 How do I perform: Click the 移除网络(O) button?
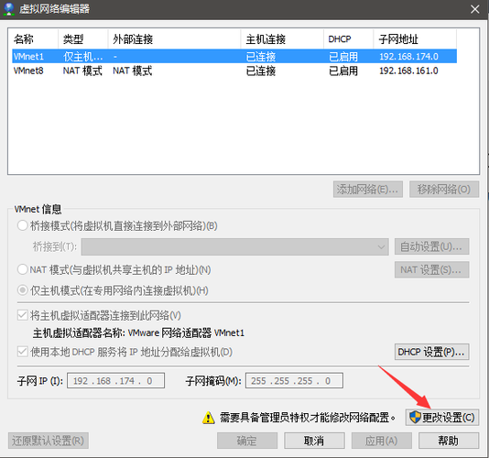pos(444,189)
